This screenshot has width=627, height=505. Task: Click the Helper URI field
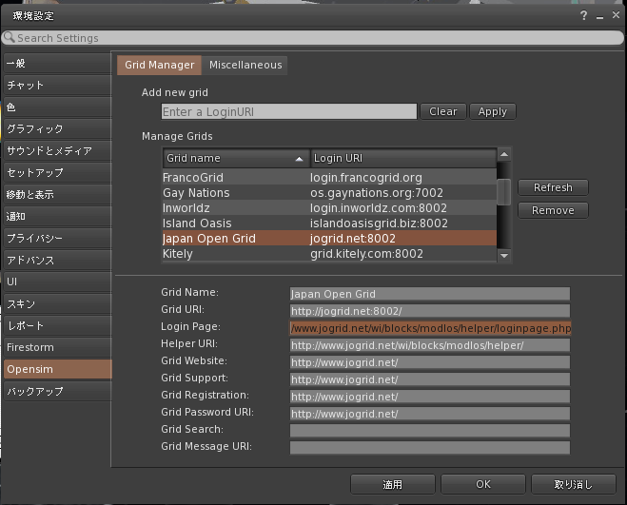430,345
